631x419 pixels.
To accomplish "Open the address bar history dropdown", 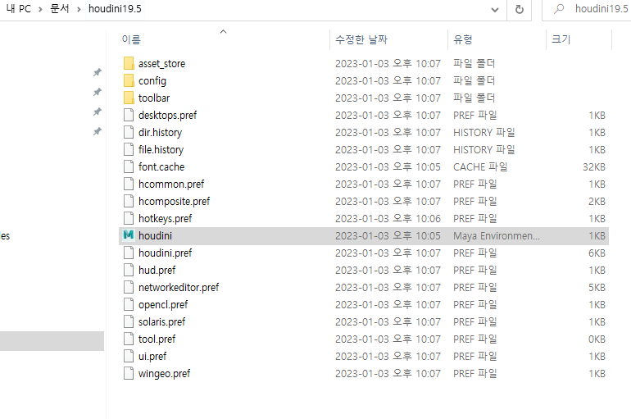I will (495, 10).
